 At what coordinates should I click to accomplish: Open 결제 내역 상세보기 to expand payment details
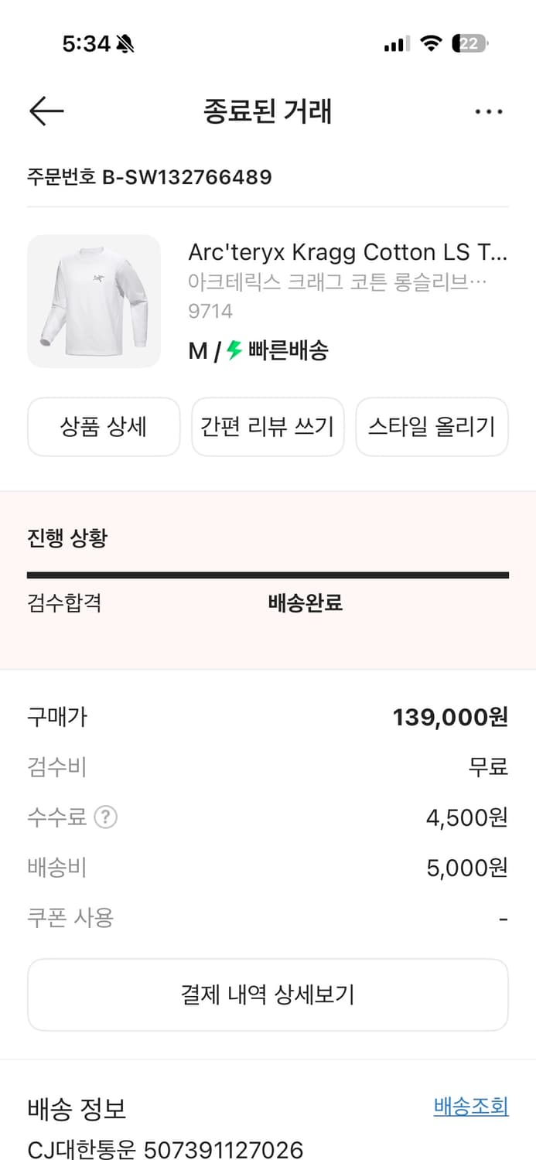268,995
